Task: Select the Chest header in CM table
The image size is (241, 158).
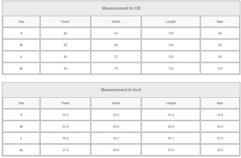Action: (x=65, y=22)
